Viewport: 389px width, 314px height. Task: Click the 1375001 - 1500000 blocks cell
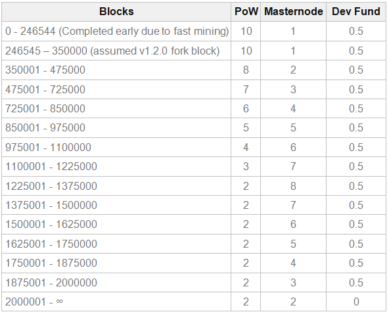pyautogui.click(x=116, y=205)
